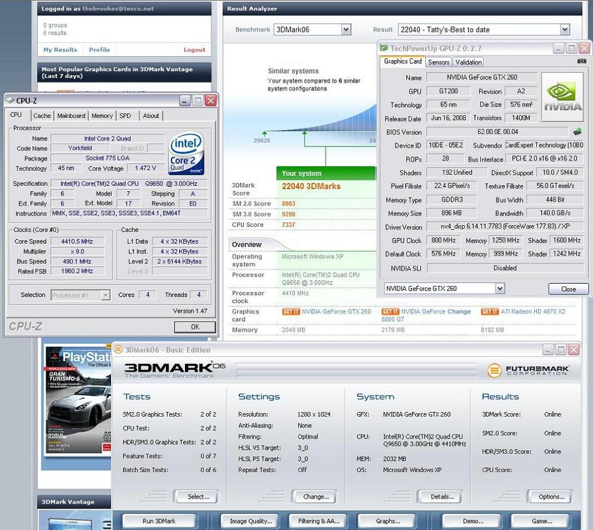Open the Profile link
The height and width of the screenshot is (530, 593).
(x=99, y=50)
